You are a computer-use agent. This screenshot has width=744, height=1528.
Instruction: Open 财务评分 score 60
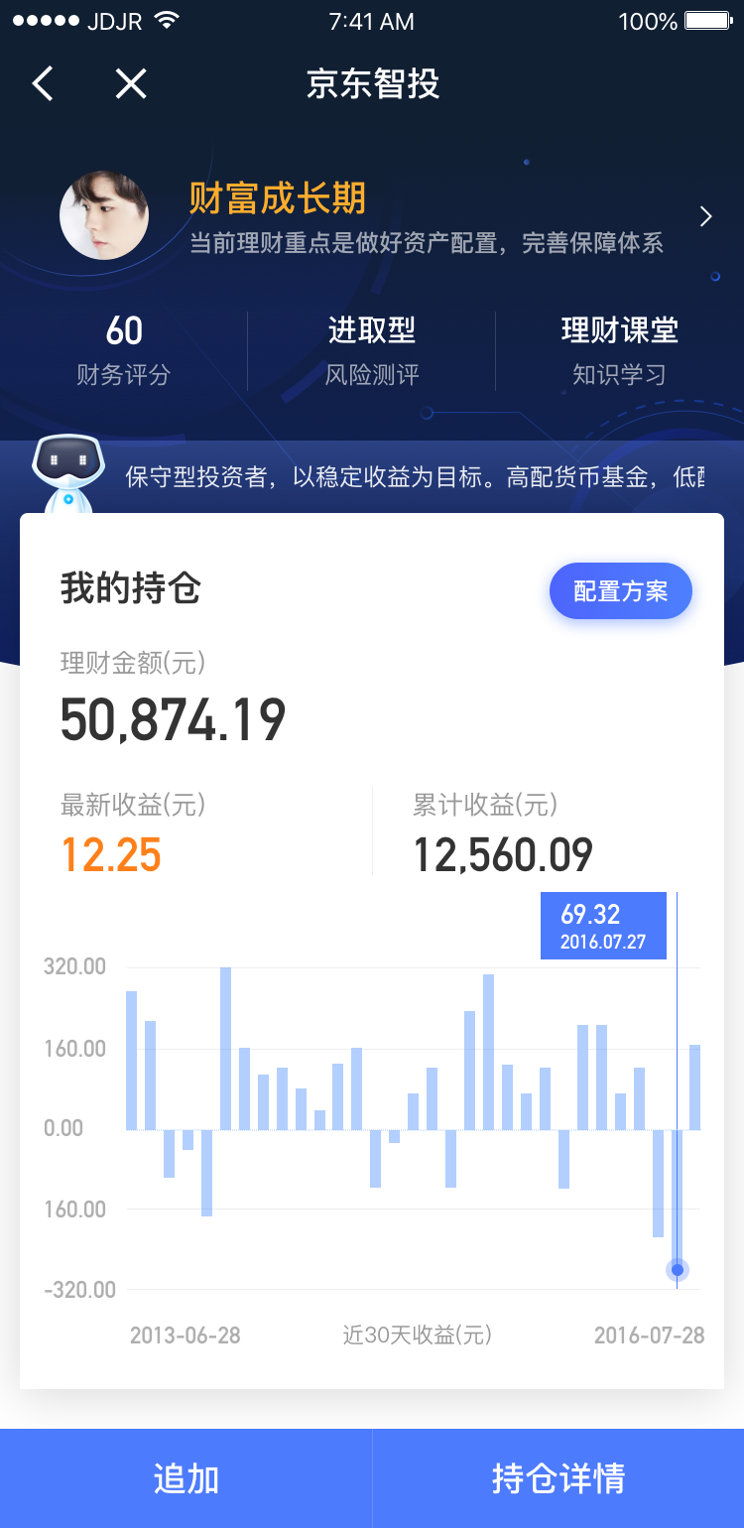(x=124, y=351)
